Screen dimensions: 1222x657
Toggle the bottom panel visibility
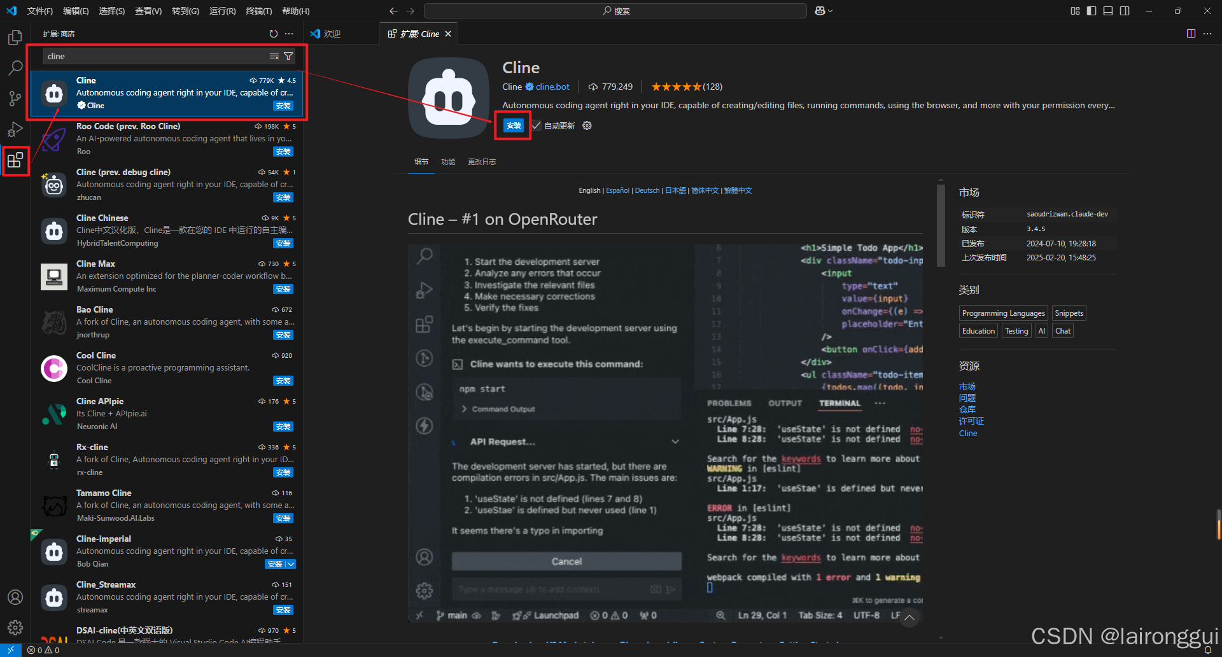1108,11
